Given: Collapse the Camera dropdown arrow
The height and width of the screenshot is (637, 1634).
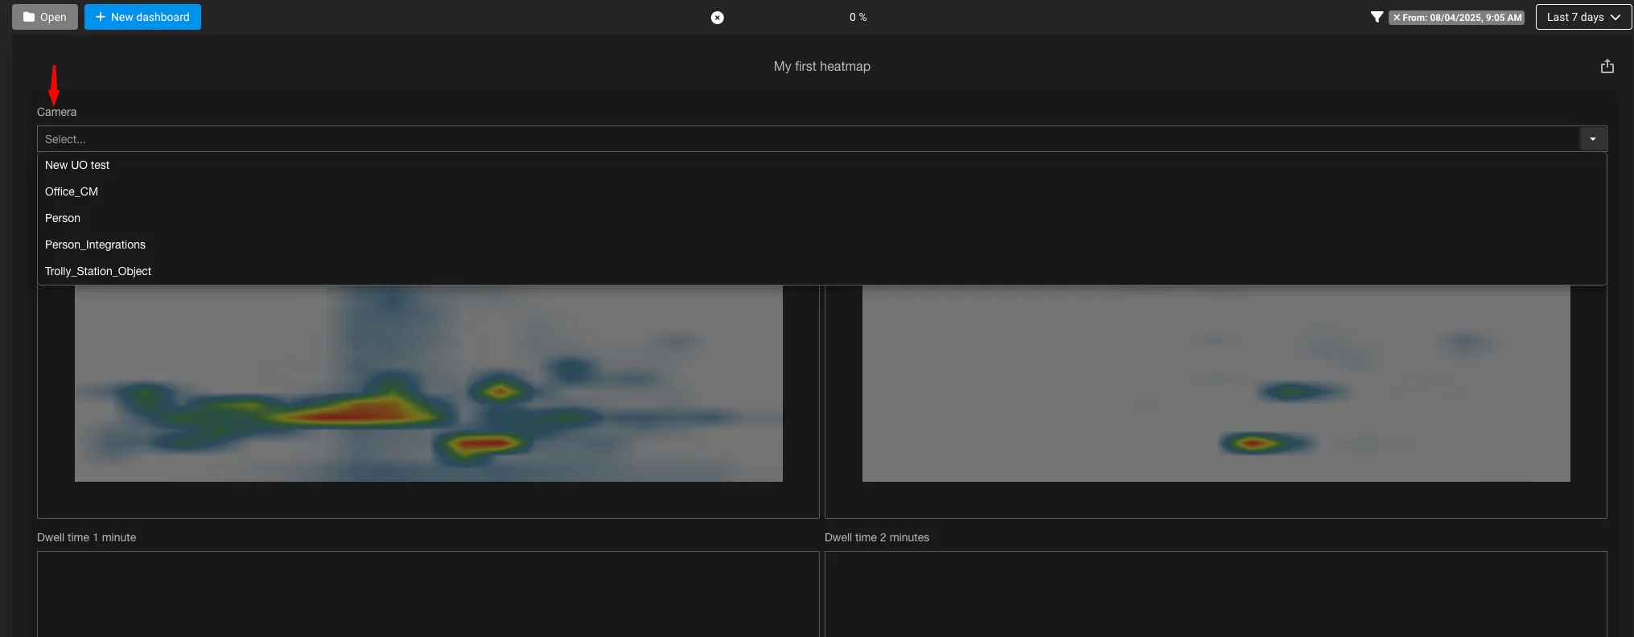Looking at the screenshot, I should [x=1593, y=139].
